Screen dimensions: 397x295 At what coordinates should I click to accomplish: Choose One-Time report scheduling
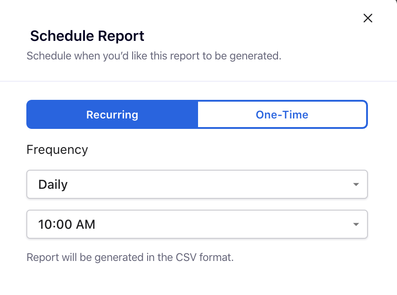tap(282, 115)
